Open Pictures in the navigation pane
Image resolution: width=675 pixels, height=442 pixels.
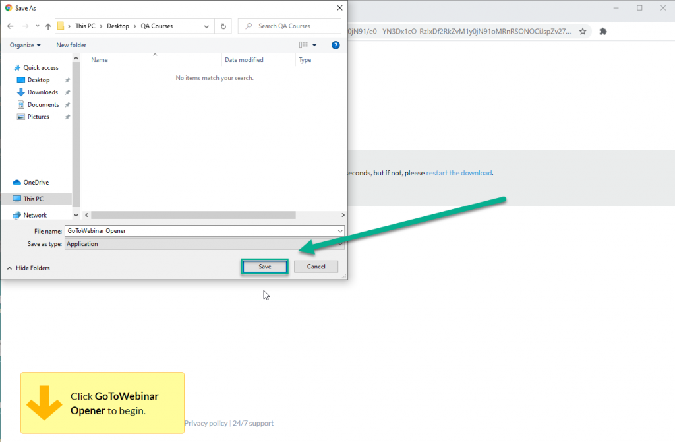pos(38,117)
